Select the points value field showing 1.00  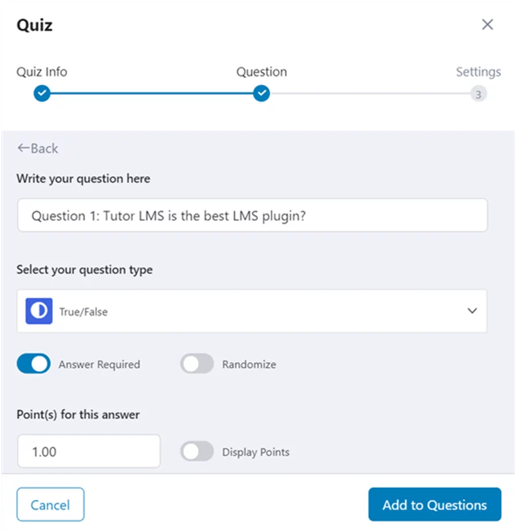89,451
